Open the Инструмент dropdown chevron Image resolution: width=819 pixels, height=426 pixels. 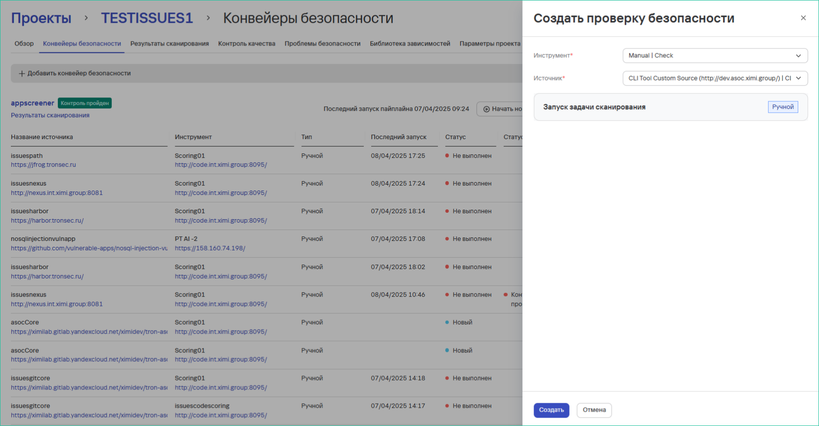coord(798,56)
